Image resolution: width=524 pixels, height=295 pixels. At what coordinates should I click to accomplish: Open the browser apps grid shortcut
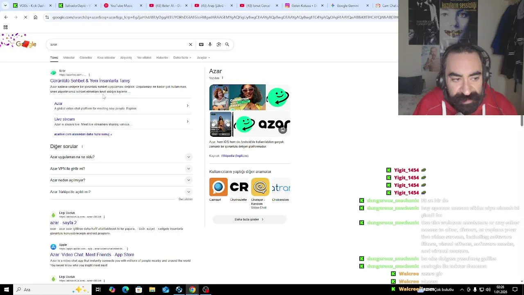[5, 27]
